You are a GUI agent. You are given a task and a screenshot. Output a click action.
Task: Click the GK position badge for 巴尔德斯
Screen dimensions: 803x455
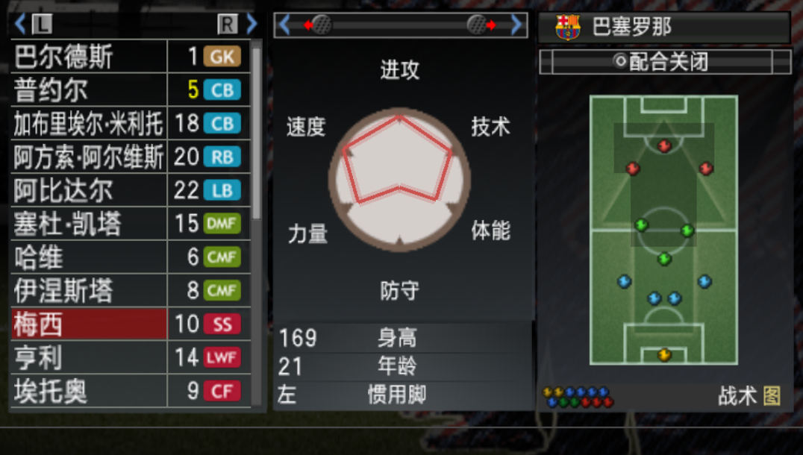pyautogui.click(x=222, y=56)
